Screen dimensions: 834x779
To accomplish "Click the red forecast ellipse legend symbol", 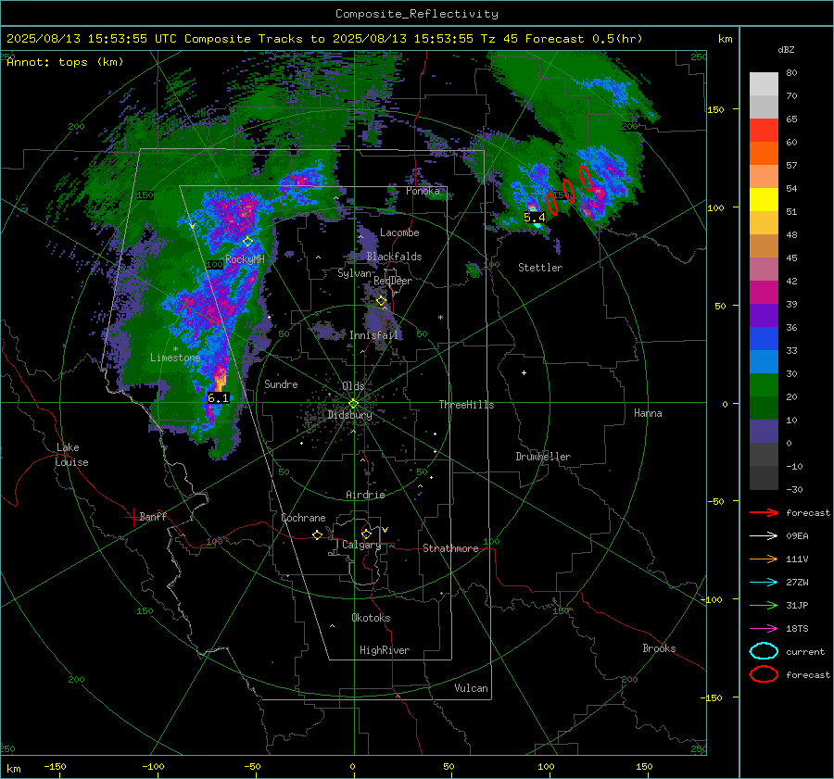I will [764, 674].
